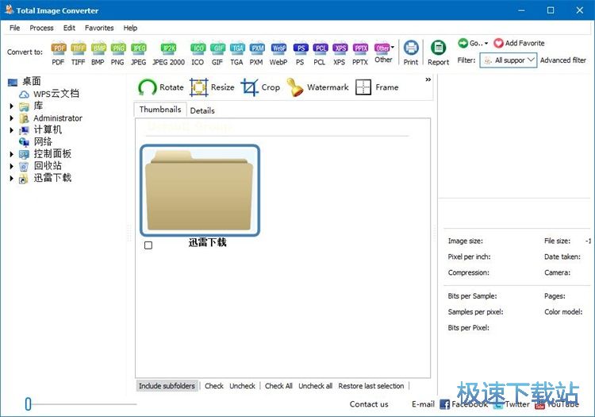Adjust the thumbnail size slider
595x417 pixels.
(28, 403)
